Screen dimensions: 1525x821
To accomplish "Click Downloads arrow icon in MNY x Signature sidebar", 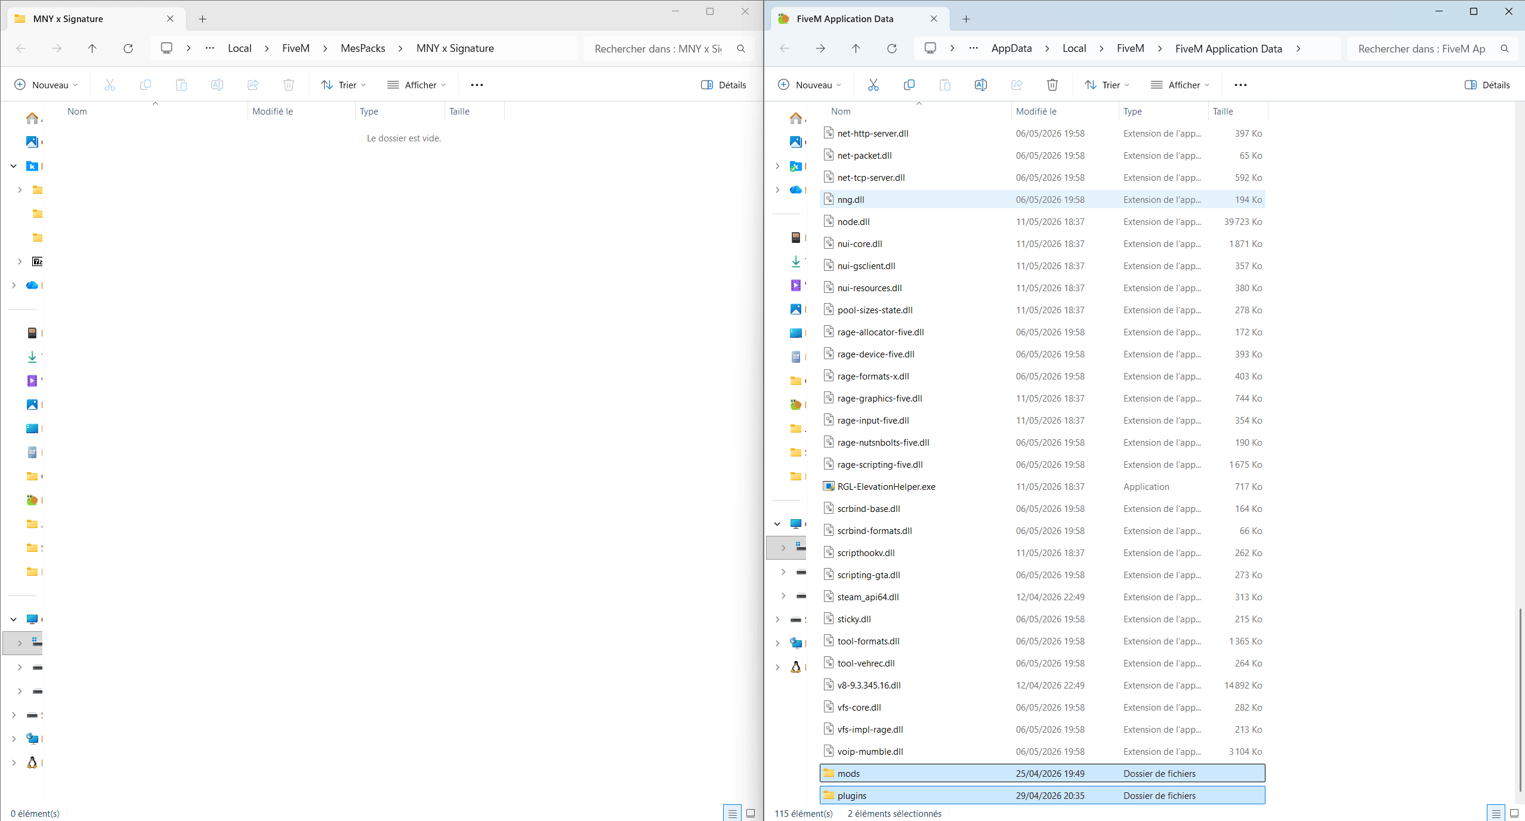I will (x=32, y=357).
